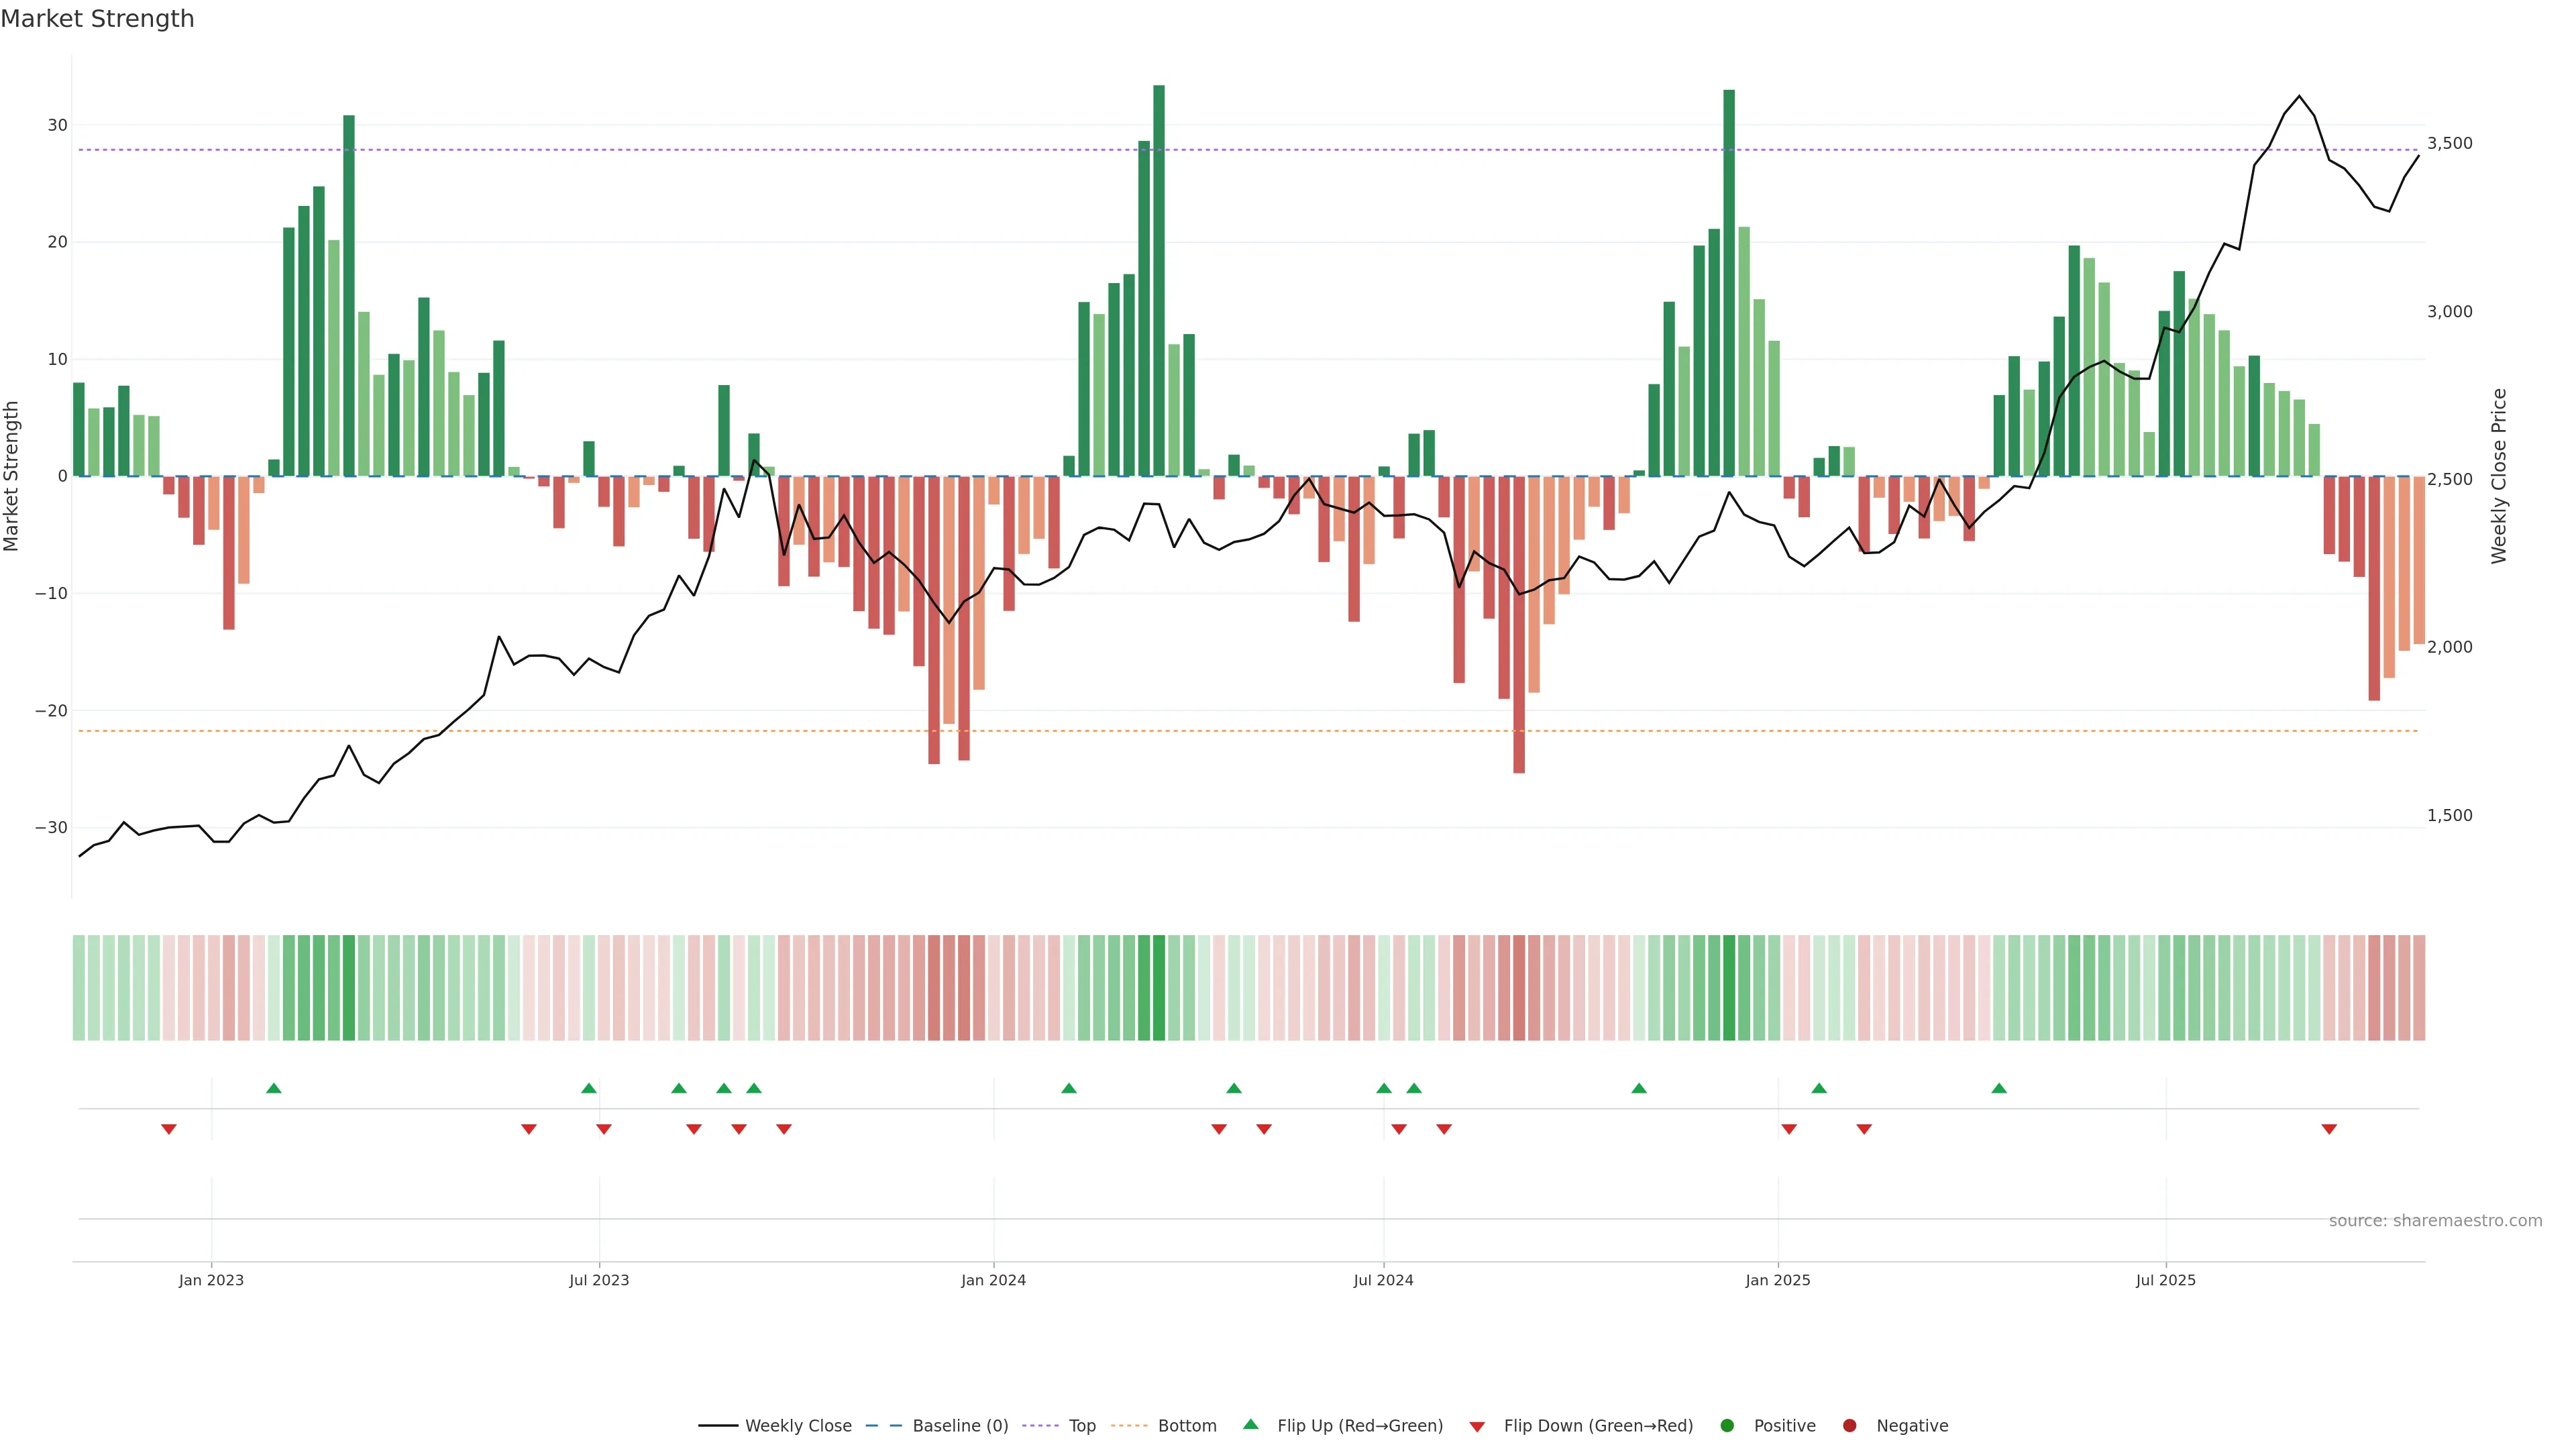The image size is (2576, 1449).
Task: Click the first green flip-up triangle marker
Action: click(x=274, y=1088)
